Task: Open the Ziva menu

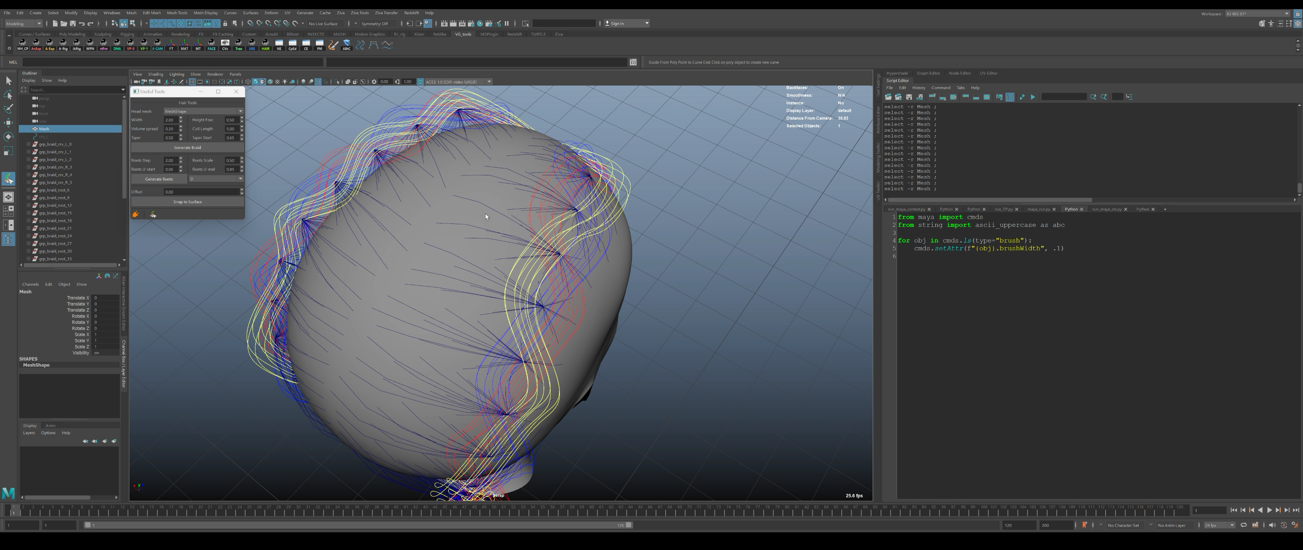Action: [x=341, y=13]
